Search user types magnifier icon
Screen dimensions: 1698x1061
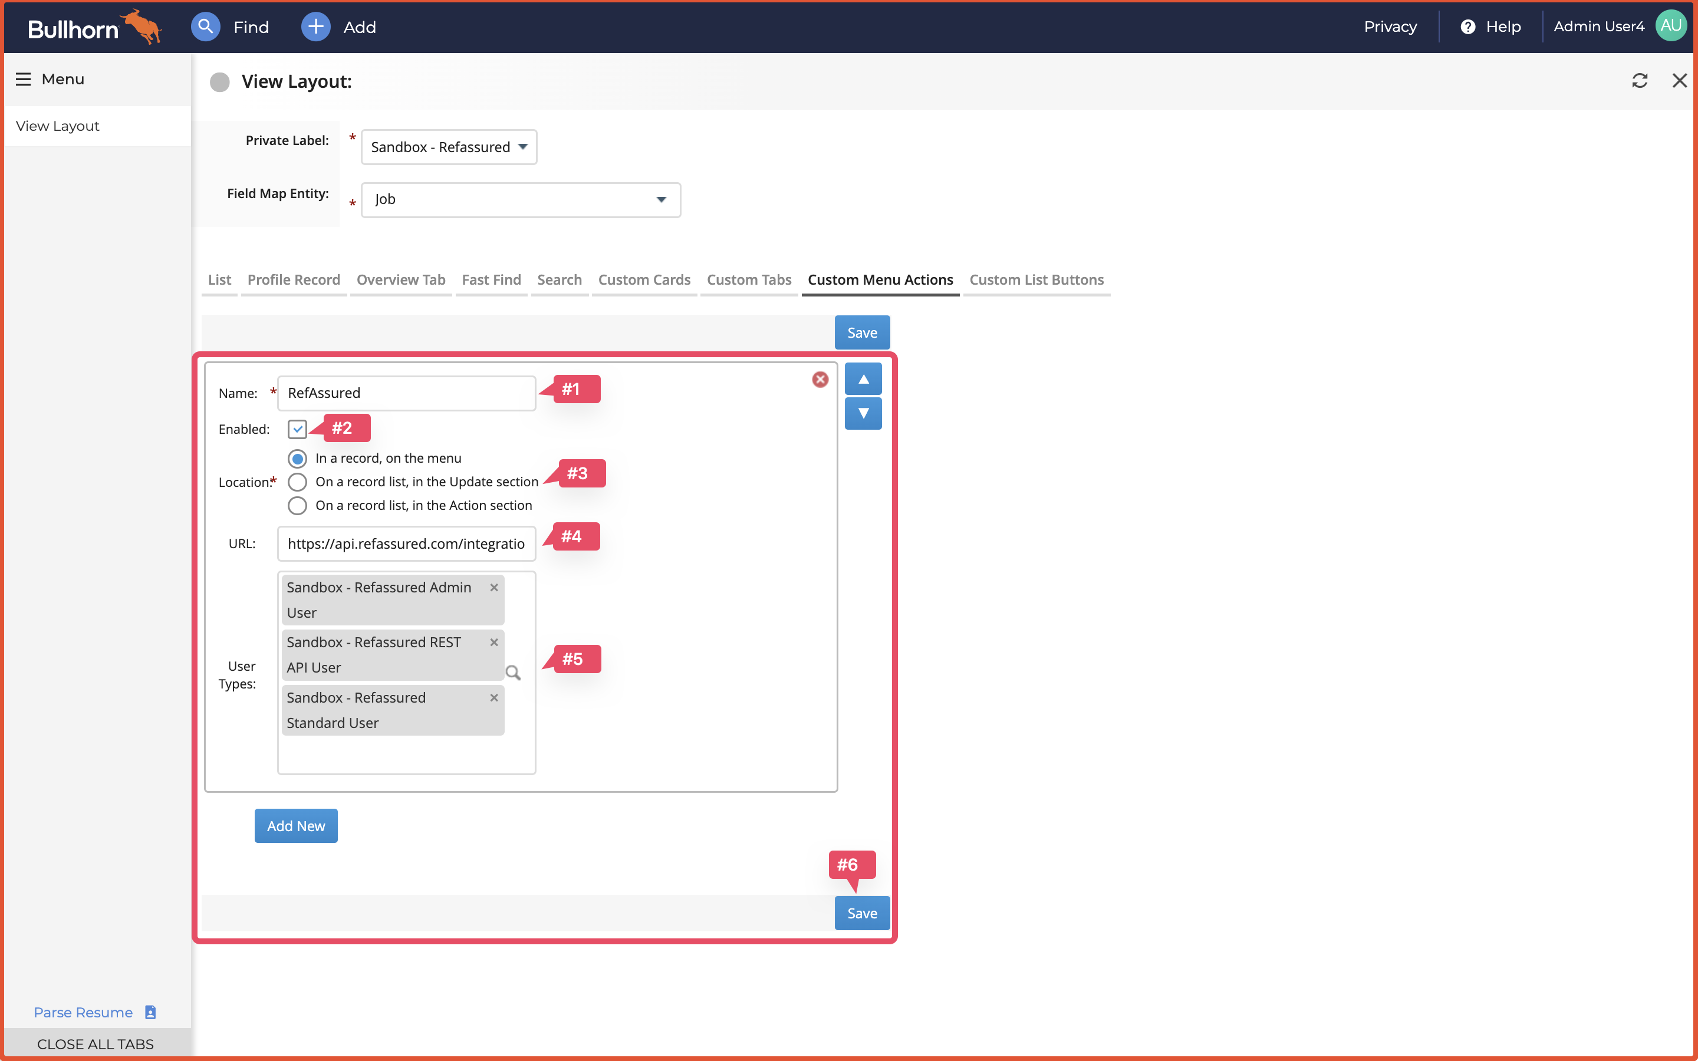point(513,673)
